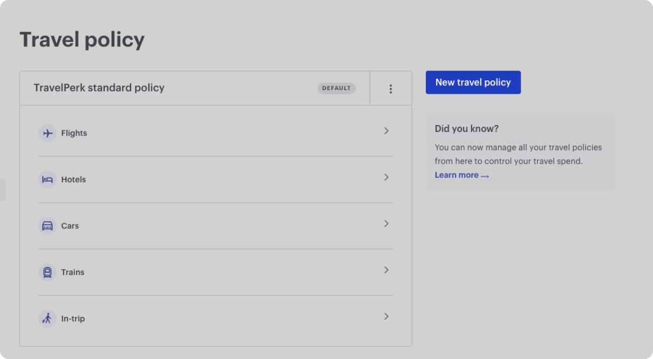Click the Hotels bed icon

(x=47, y=179)
